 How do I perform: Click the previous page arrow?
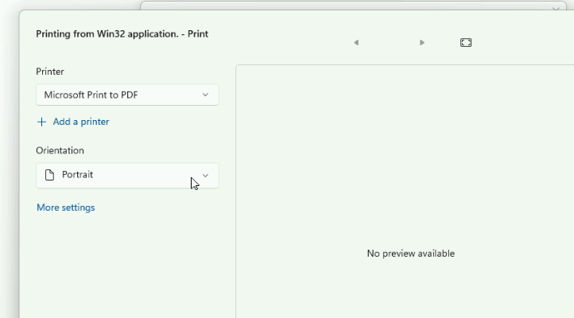(356, 43)
